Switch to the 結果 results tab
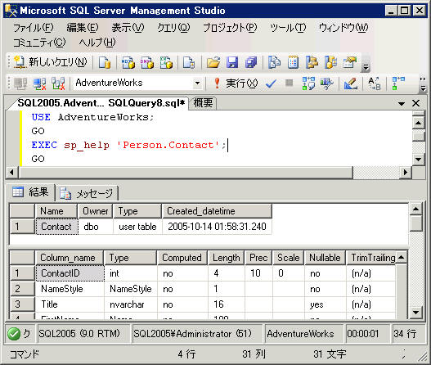 30,192
